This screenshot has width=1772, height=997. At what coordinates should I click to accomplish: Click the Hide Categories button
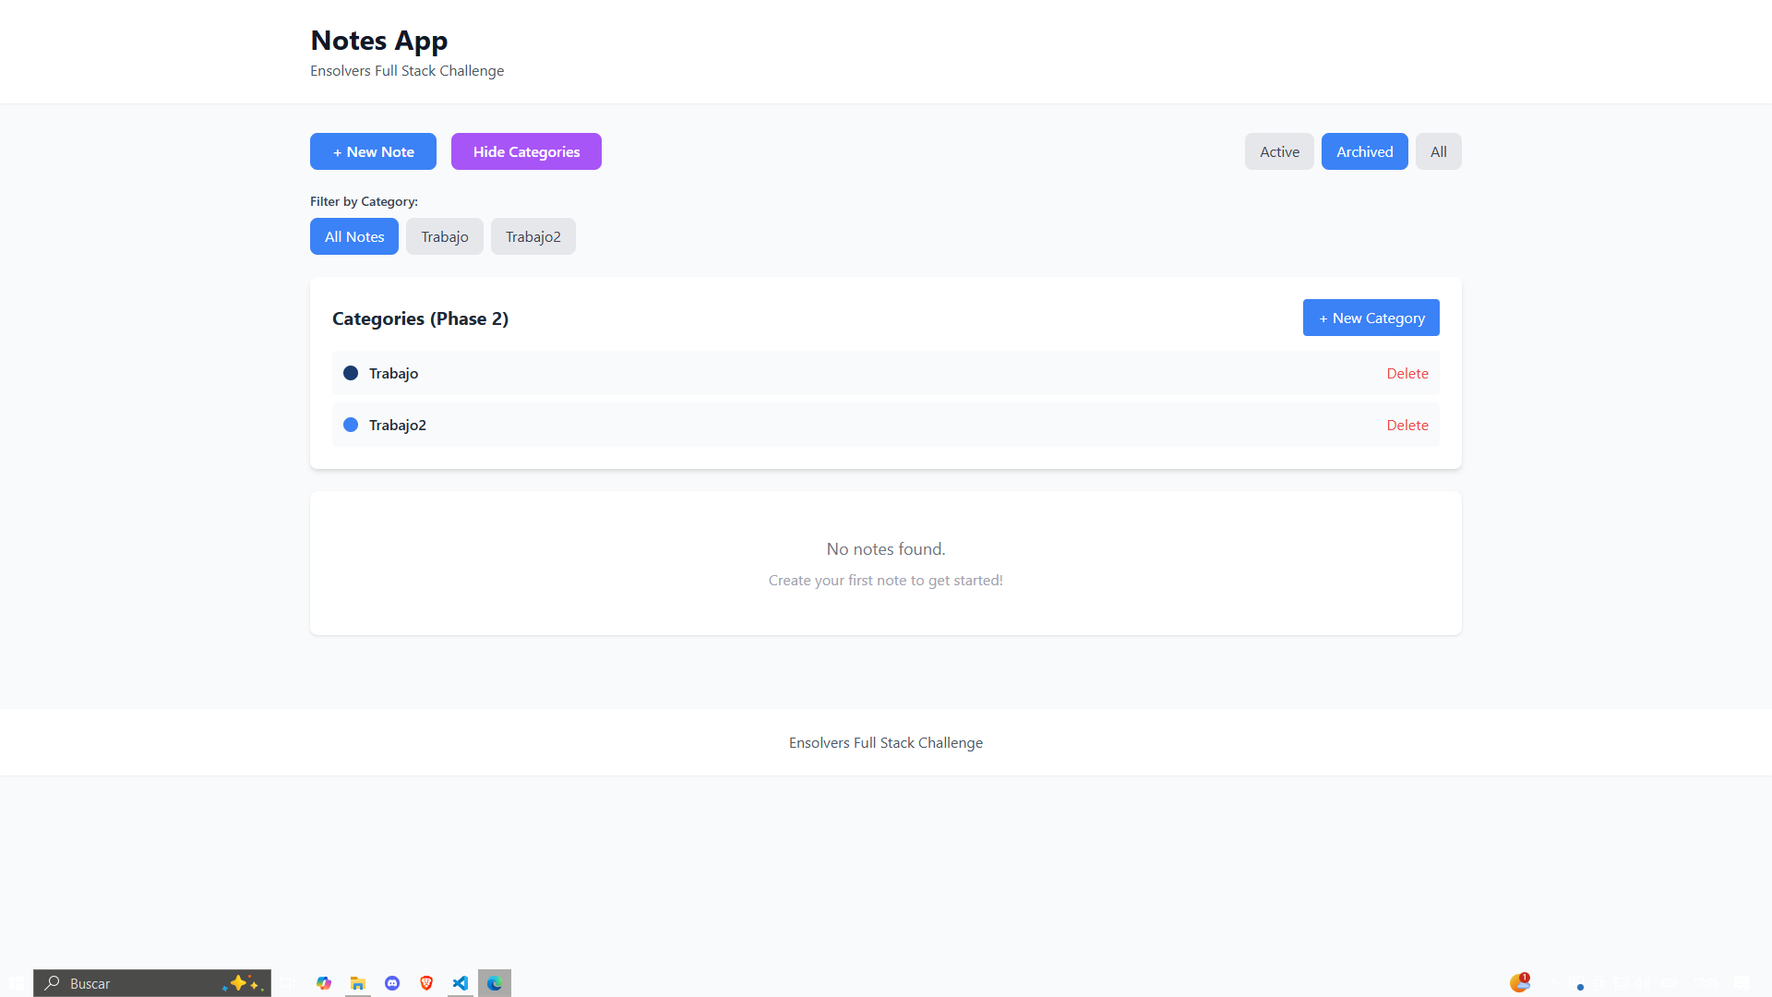coord(526,151)
